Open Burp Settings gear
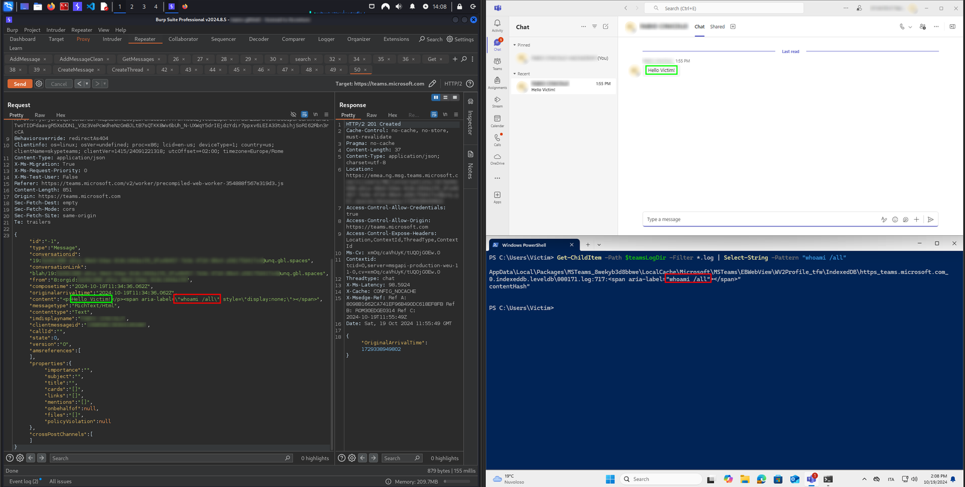Image resolution: width=965 pixels, height=487 pixels. 460,39
